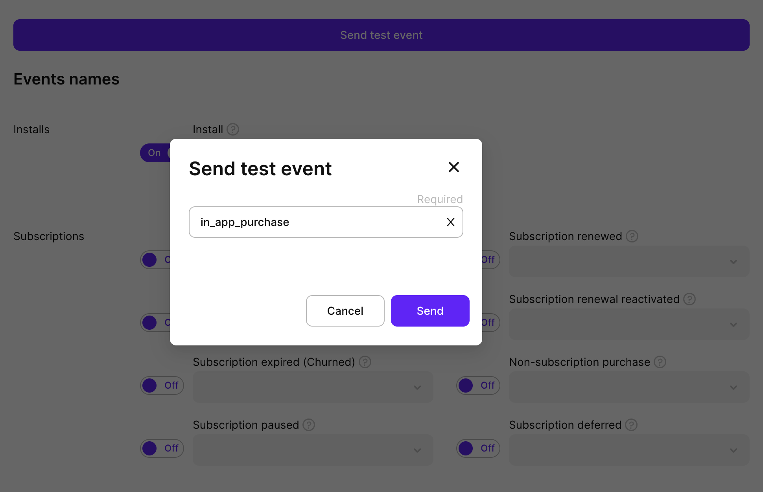This screenshot has width=763, height=492.
Task: Click the Subscription renewal reactivated help icon
Action: point(689,299)
